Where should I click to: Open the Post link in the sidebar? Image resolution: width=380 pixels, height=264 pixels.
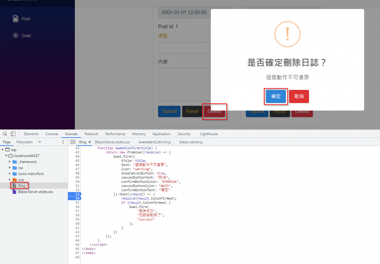(26, 19)
